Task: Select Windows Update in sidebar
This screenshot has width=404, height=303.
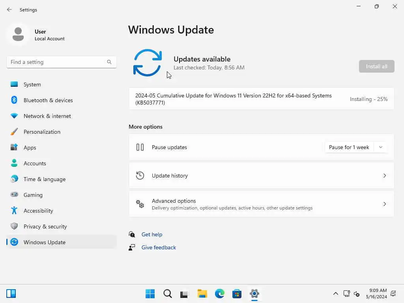Action: pyautogui.click(x=61, y=242)
